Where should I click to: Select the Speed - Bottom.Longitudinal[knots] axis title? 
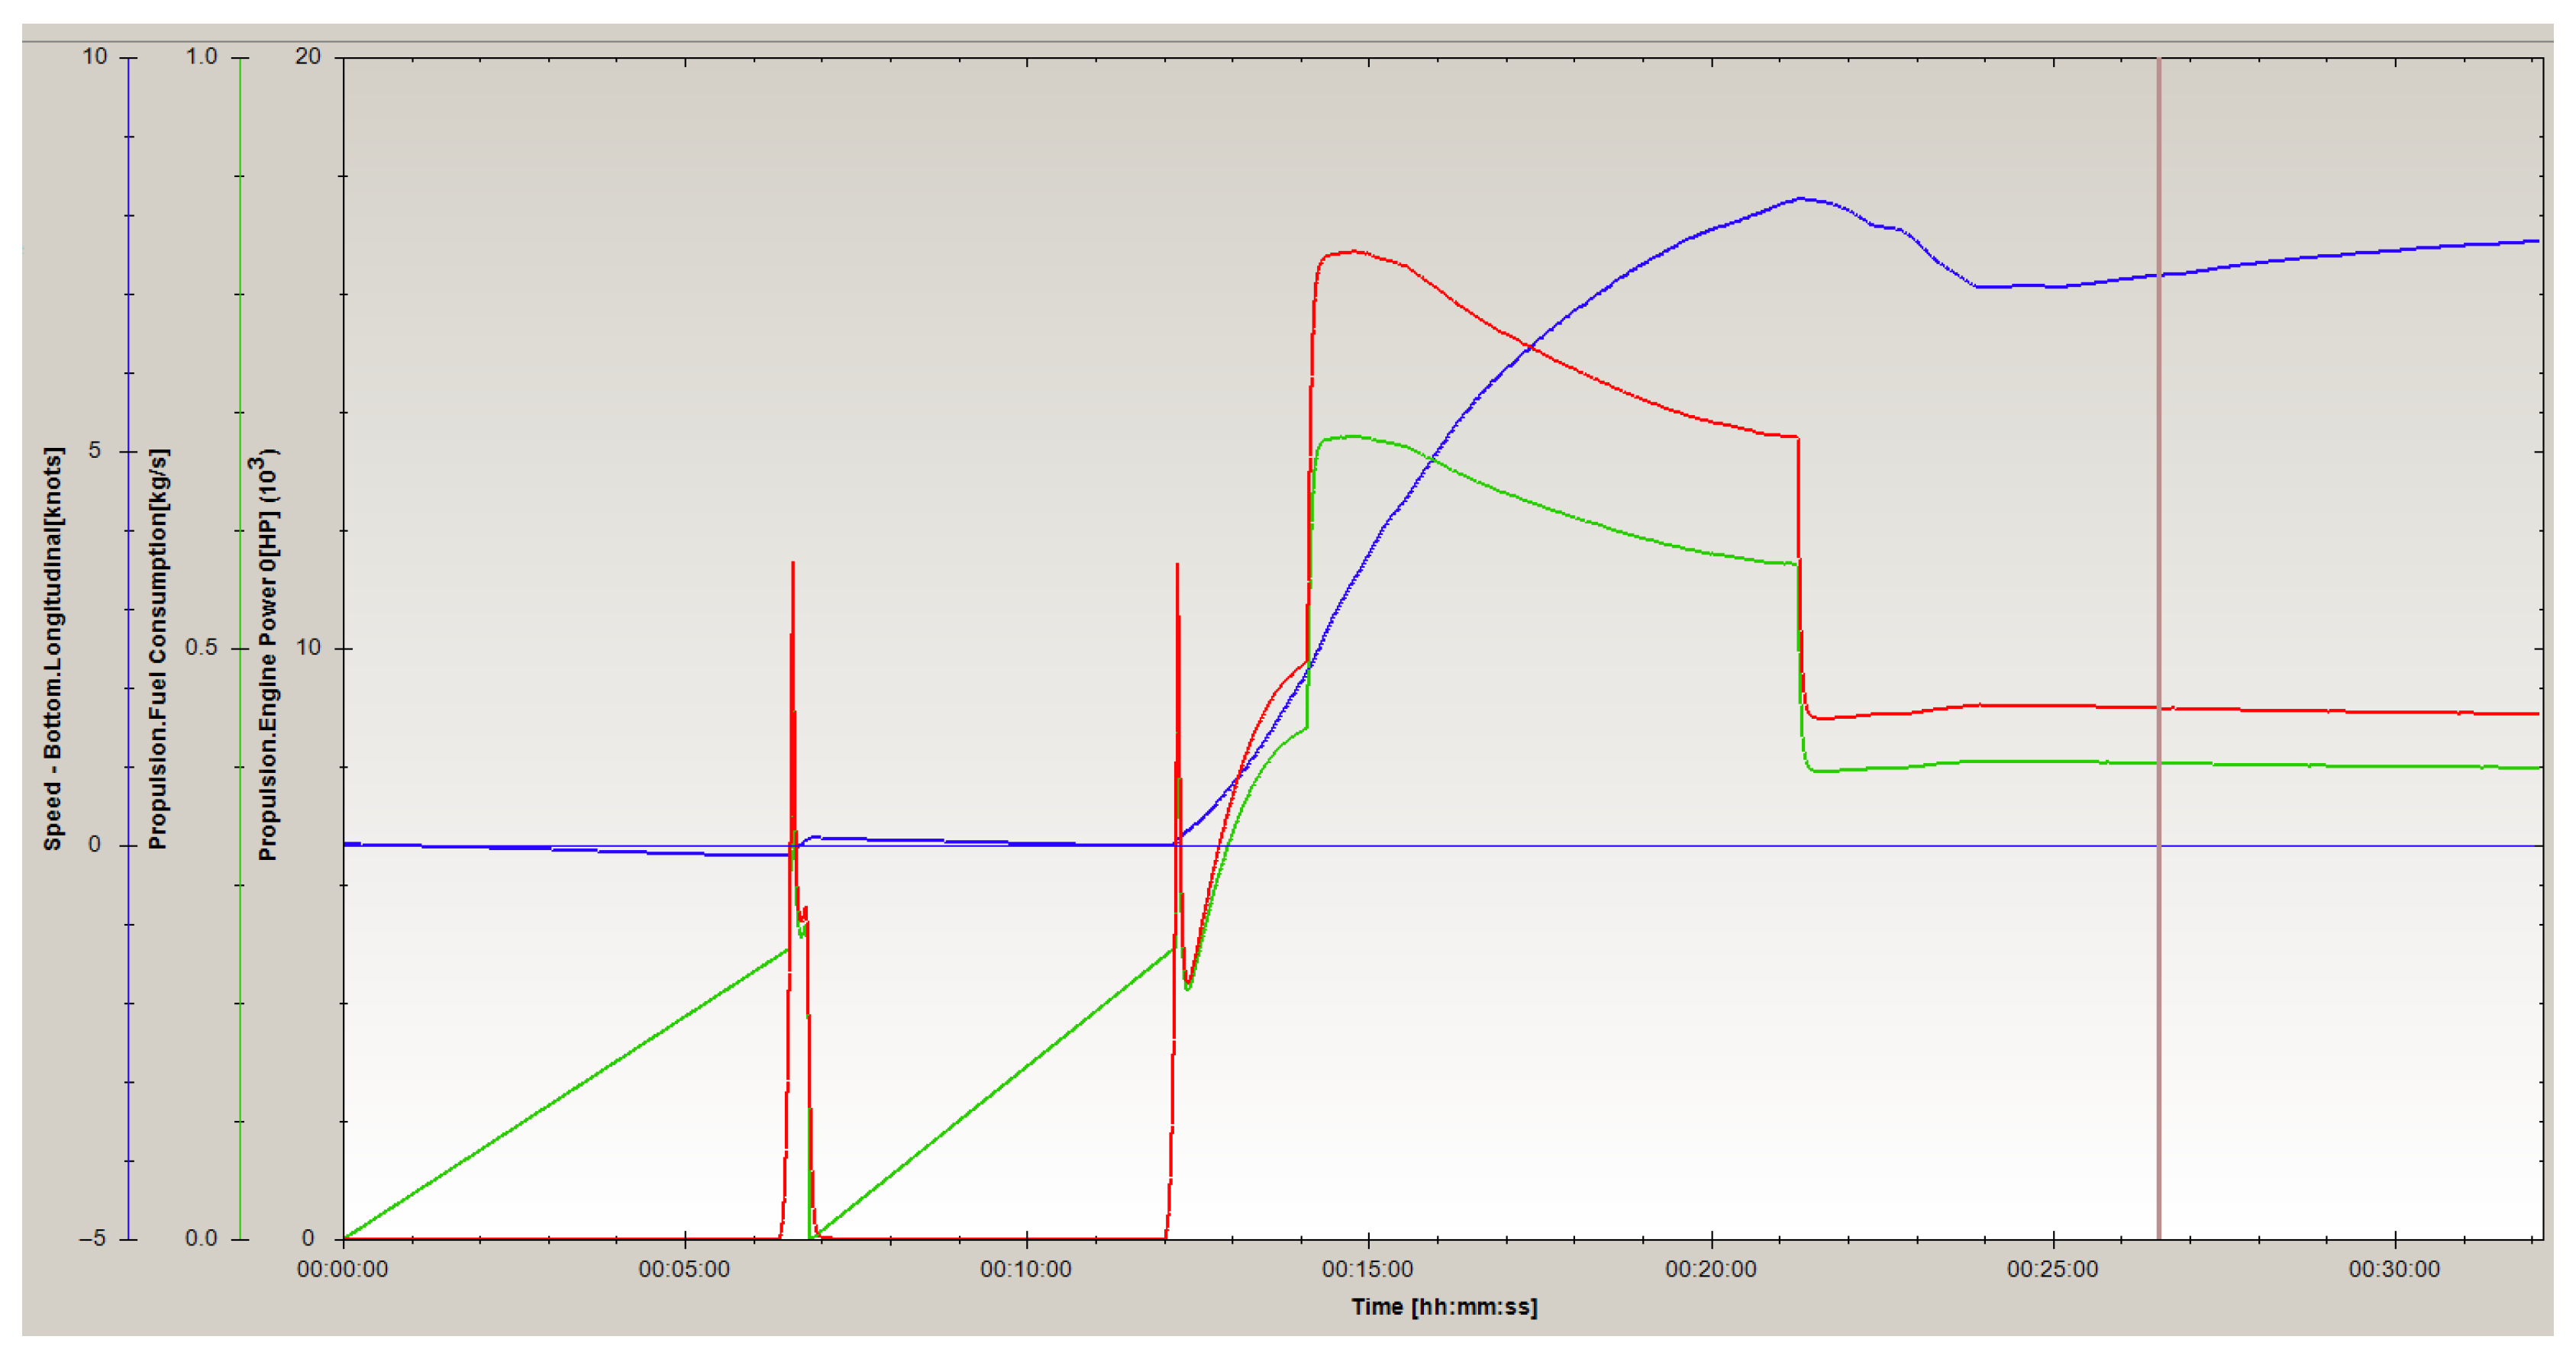point(53,648)
